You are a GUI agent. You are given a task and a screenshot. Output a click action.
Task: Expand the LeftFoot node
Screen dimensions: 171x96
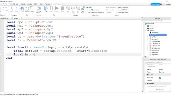(148, 37)
